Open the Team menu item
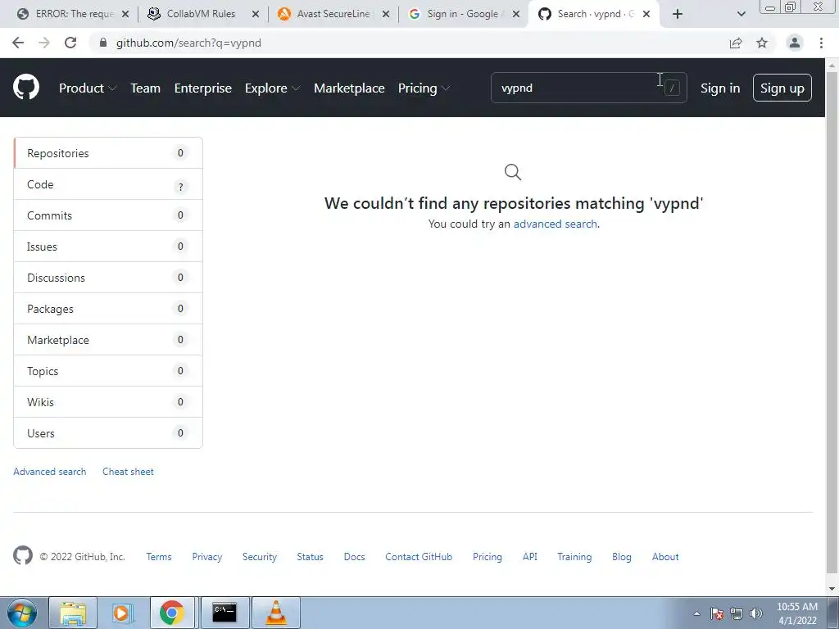 (x=146, y=88)
